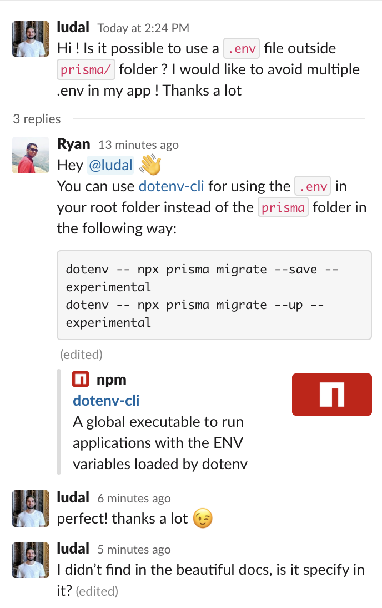Click the red npm icon beside 'npm' label

pos(81,378)
